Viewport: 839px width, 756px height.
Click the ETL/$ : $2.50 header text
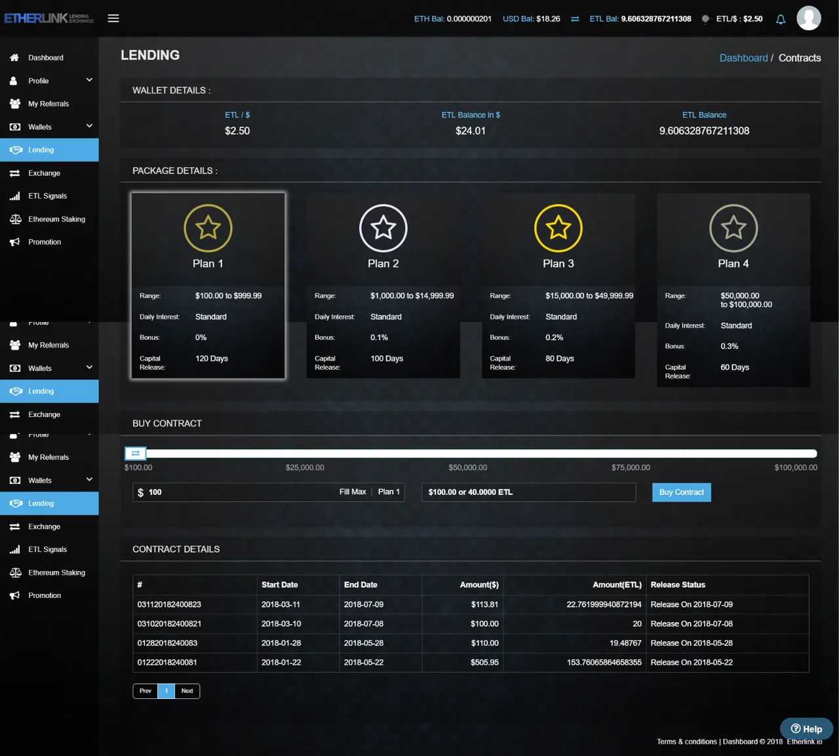(x=739, y=19)
